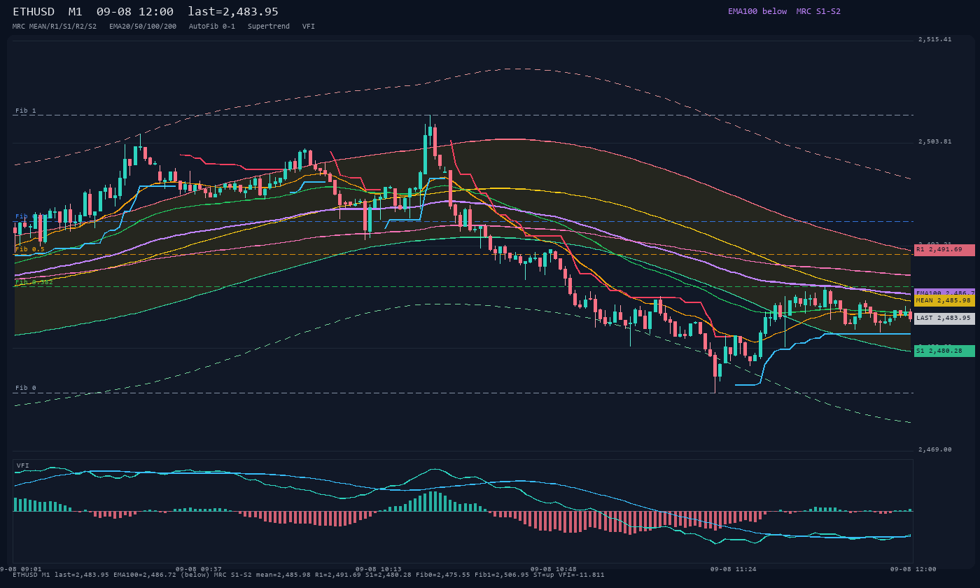Click the EMA100 purple price tag
980x588 pixels.
[x=944, y=292]
